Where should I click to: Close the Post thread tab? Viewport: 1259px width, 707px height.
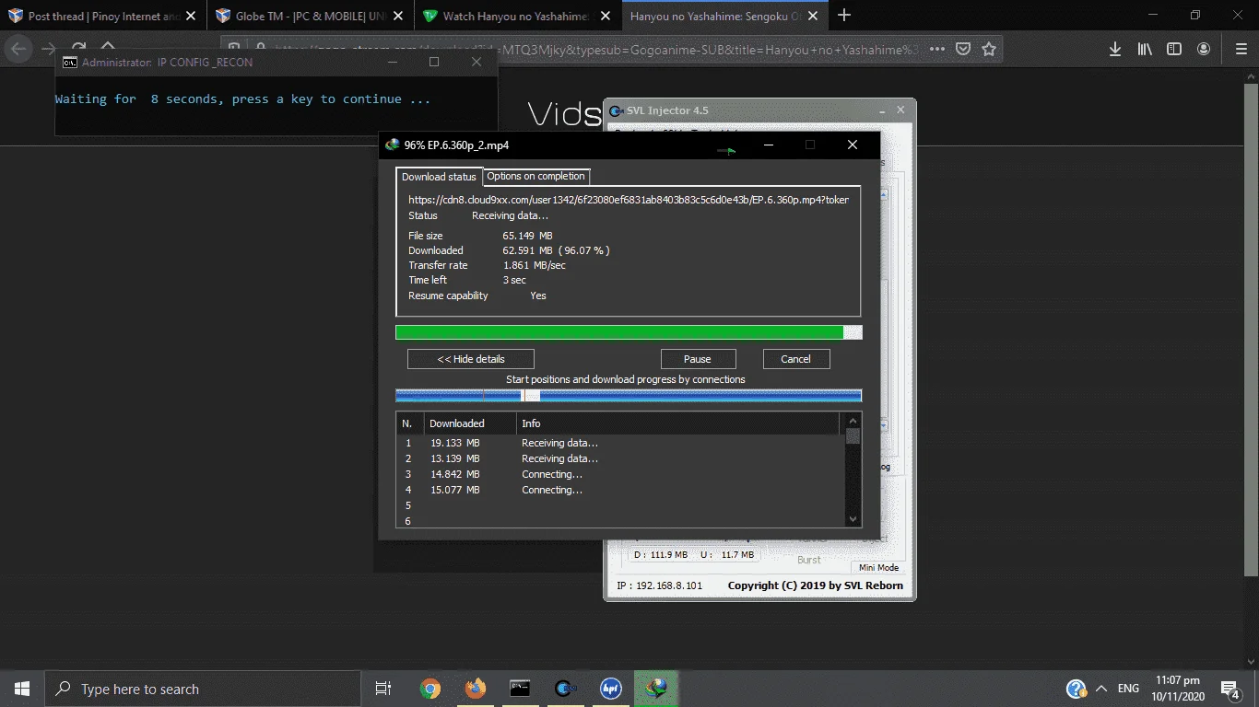pos(190,16)
